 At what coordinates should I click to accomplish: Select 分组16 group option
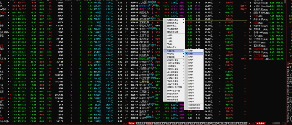pos(194,96)
